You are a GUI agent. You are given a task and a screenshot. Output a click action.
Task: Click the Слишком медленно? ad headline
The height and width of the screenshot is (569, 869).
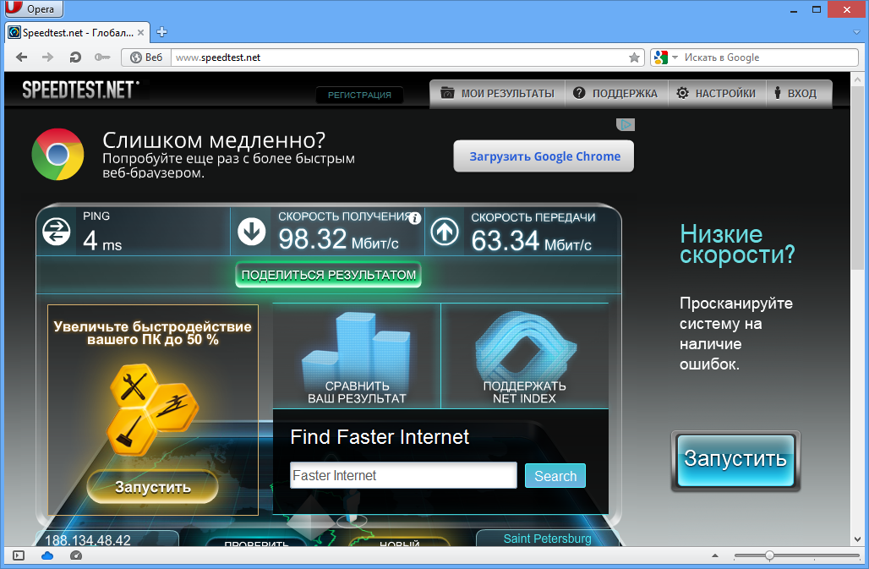(x=214, y=140)
